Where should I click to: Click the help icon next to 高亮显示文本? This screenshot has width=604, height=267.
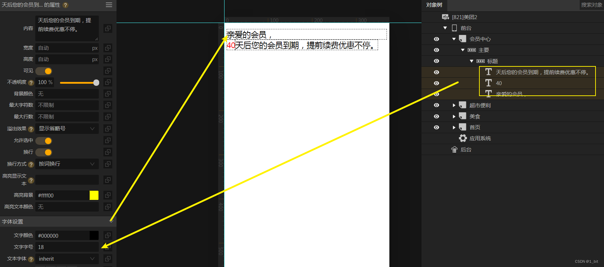(31, 180)
